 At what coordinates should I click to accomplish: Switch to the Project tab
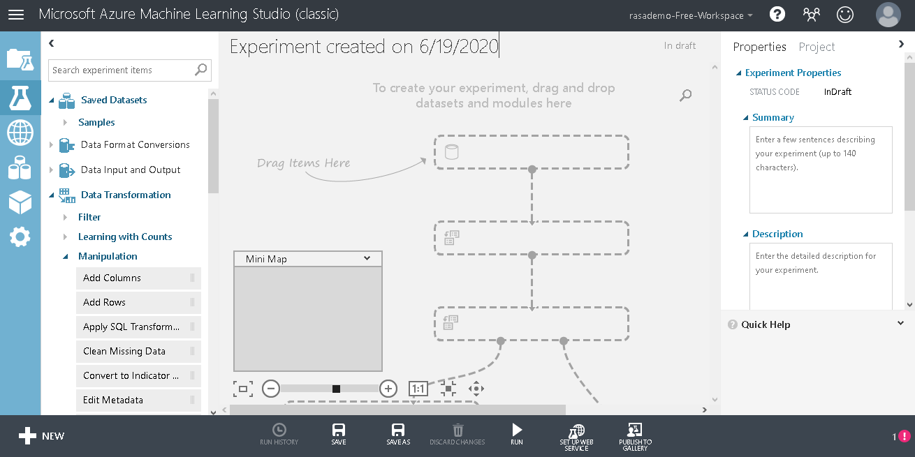816,47
